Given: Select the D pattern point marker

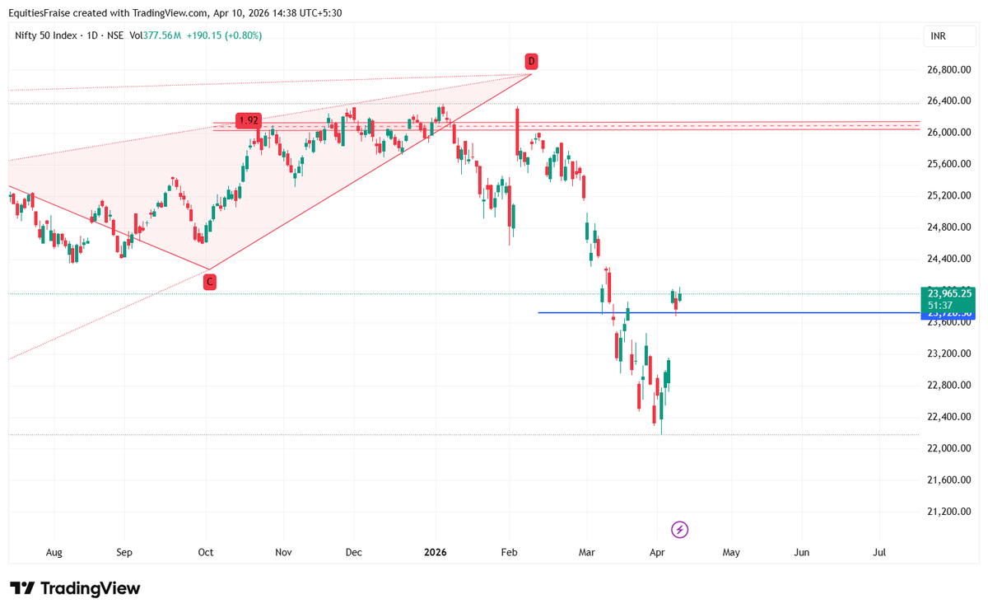Looking at the screenshot, I should pyautogui.click(x=531, y=61).
